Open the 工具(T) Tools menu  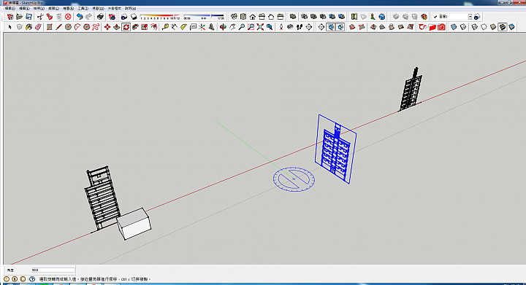(x=83, y=8)
